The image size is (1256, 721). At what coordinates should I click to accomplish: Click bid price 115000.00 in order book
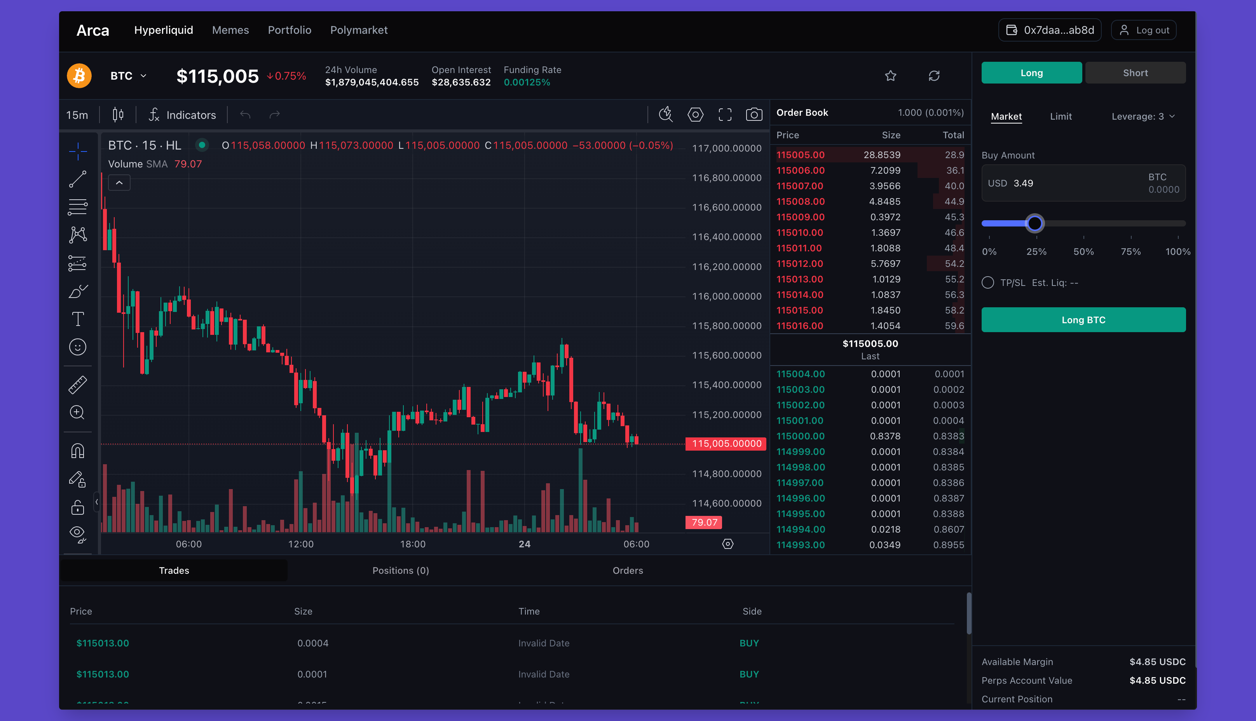click(x=801, y=436)
